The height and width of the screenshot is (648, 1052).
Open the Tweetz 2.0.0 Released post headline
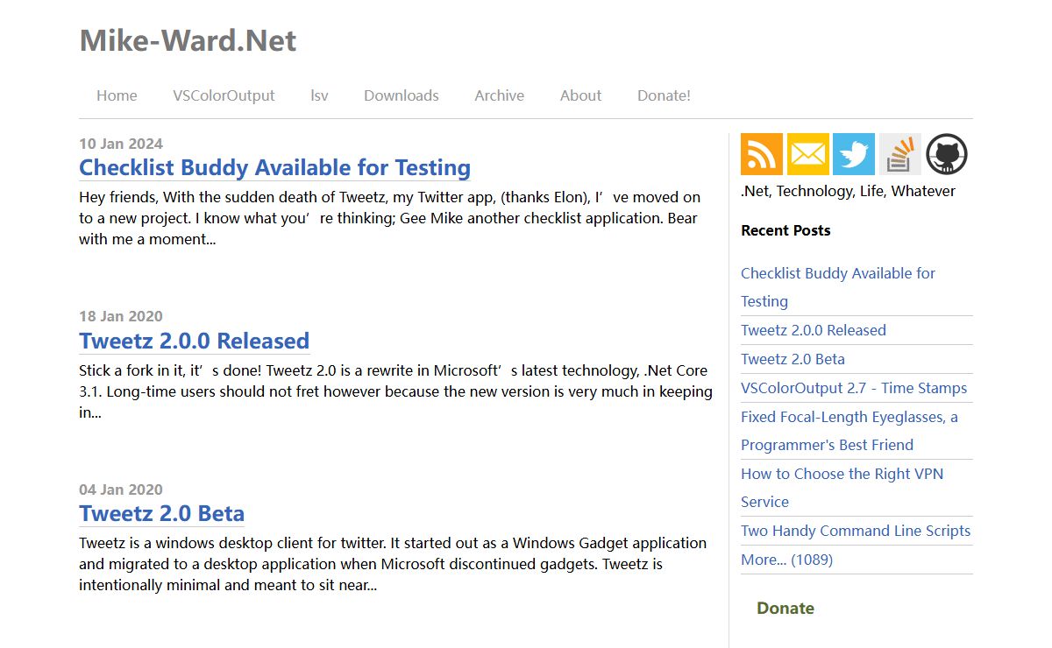coord(194,341)
